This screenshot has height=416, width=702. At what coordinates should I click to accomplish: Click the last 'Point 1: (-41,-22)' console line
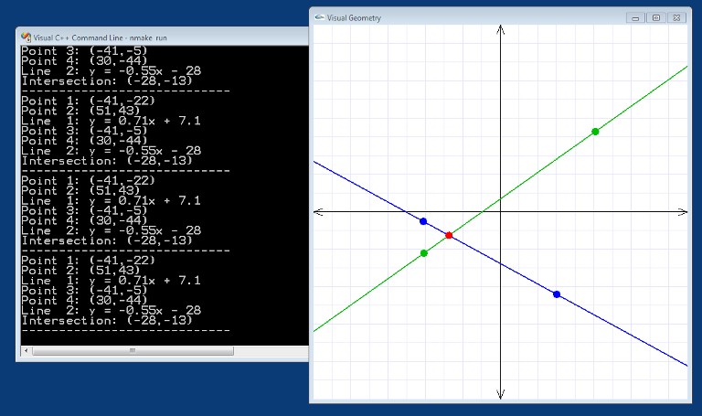[88, 261]
